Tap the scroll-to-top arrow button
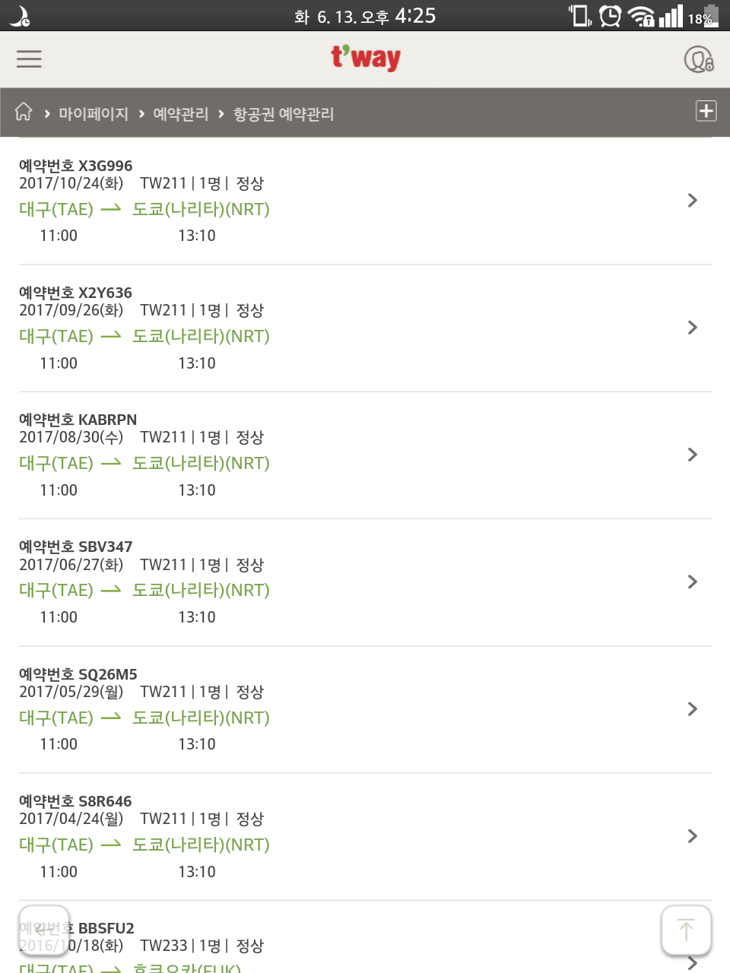 (x=686, y=929)
